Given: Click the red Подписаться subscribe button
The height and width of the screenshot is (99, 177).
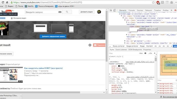Looking at the screenshot, I should (x=99, y=45).
